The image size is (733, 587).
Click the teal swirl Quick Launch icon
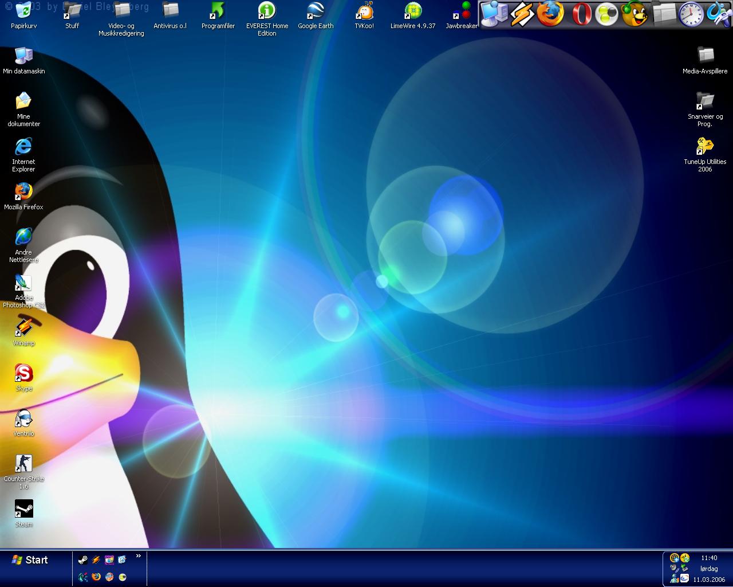coord(83,577)
